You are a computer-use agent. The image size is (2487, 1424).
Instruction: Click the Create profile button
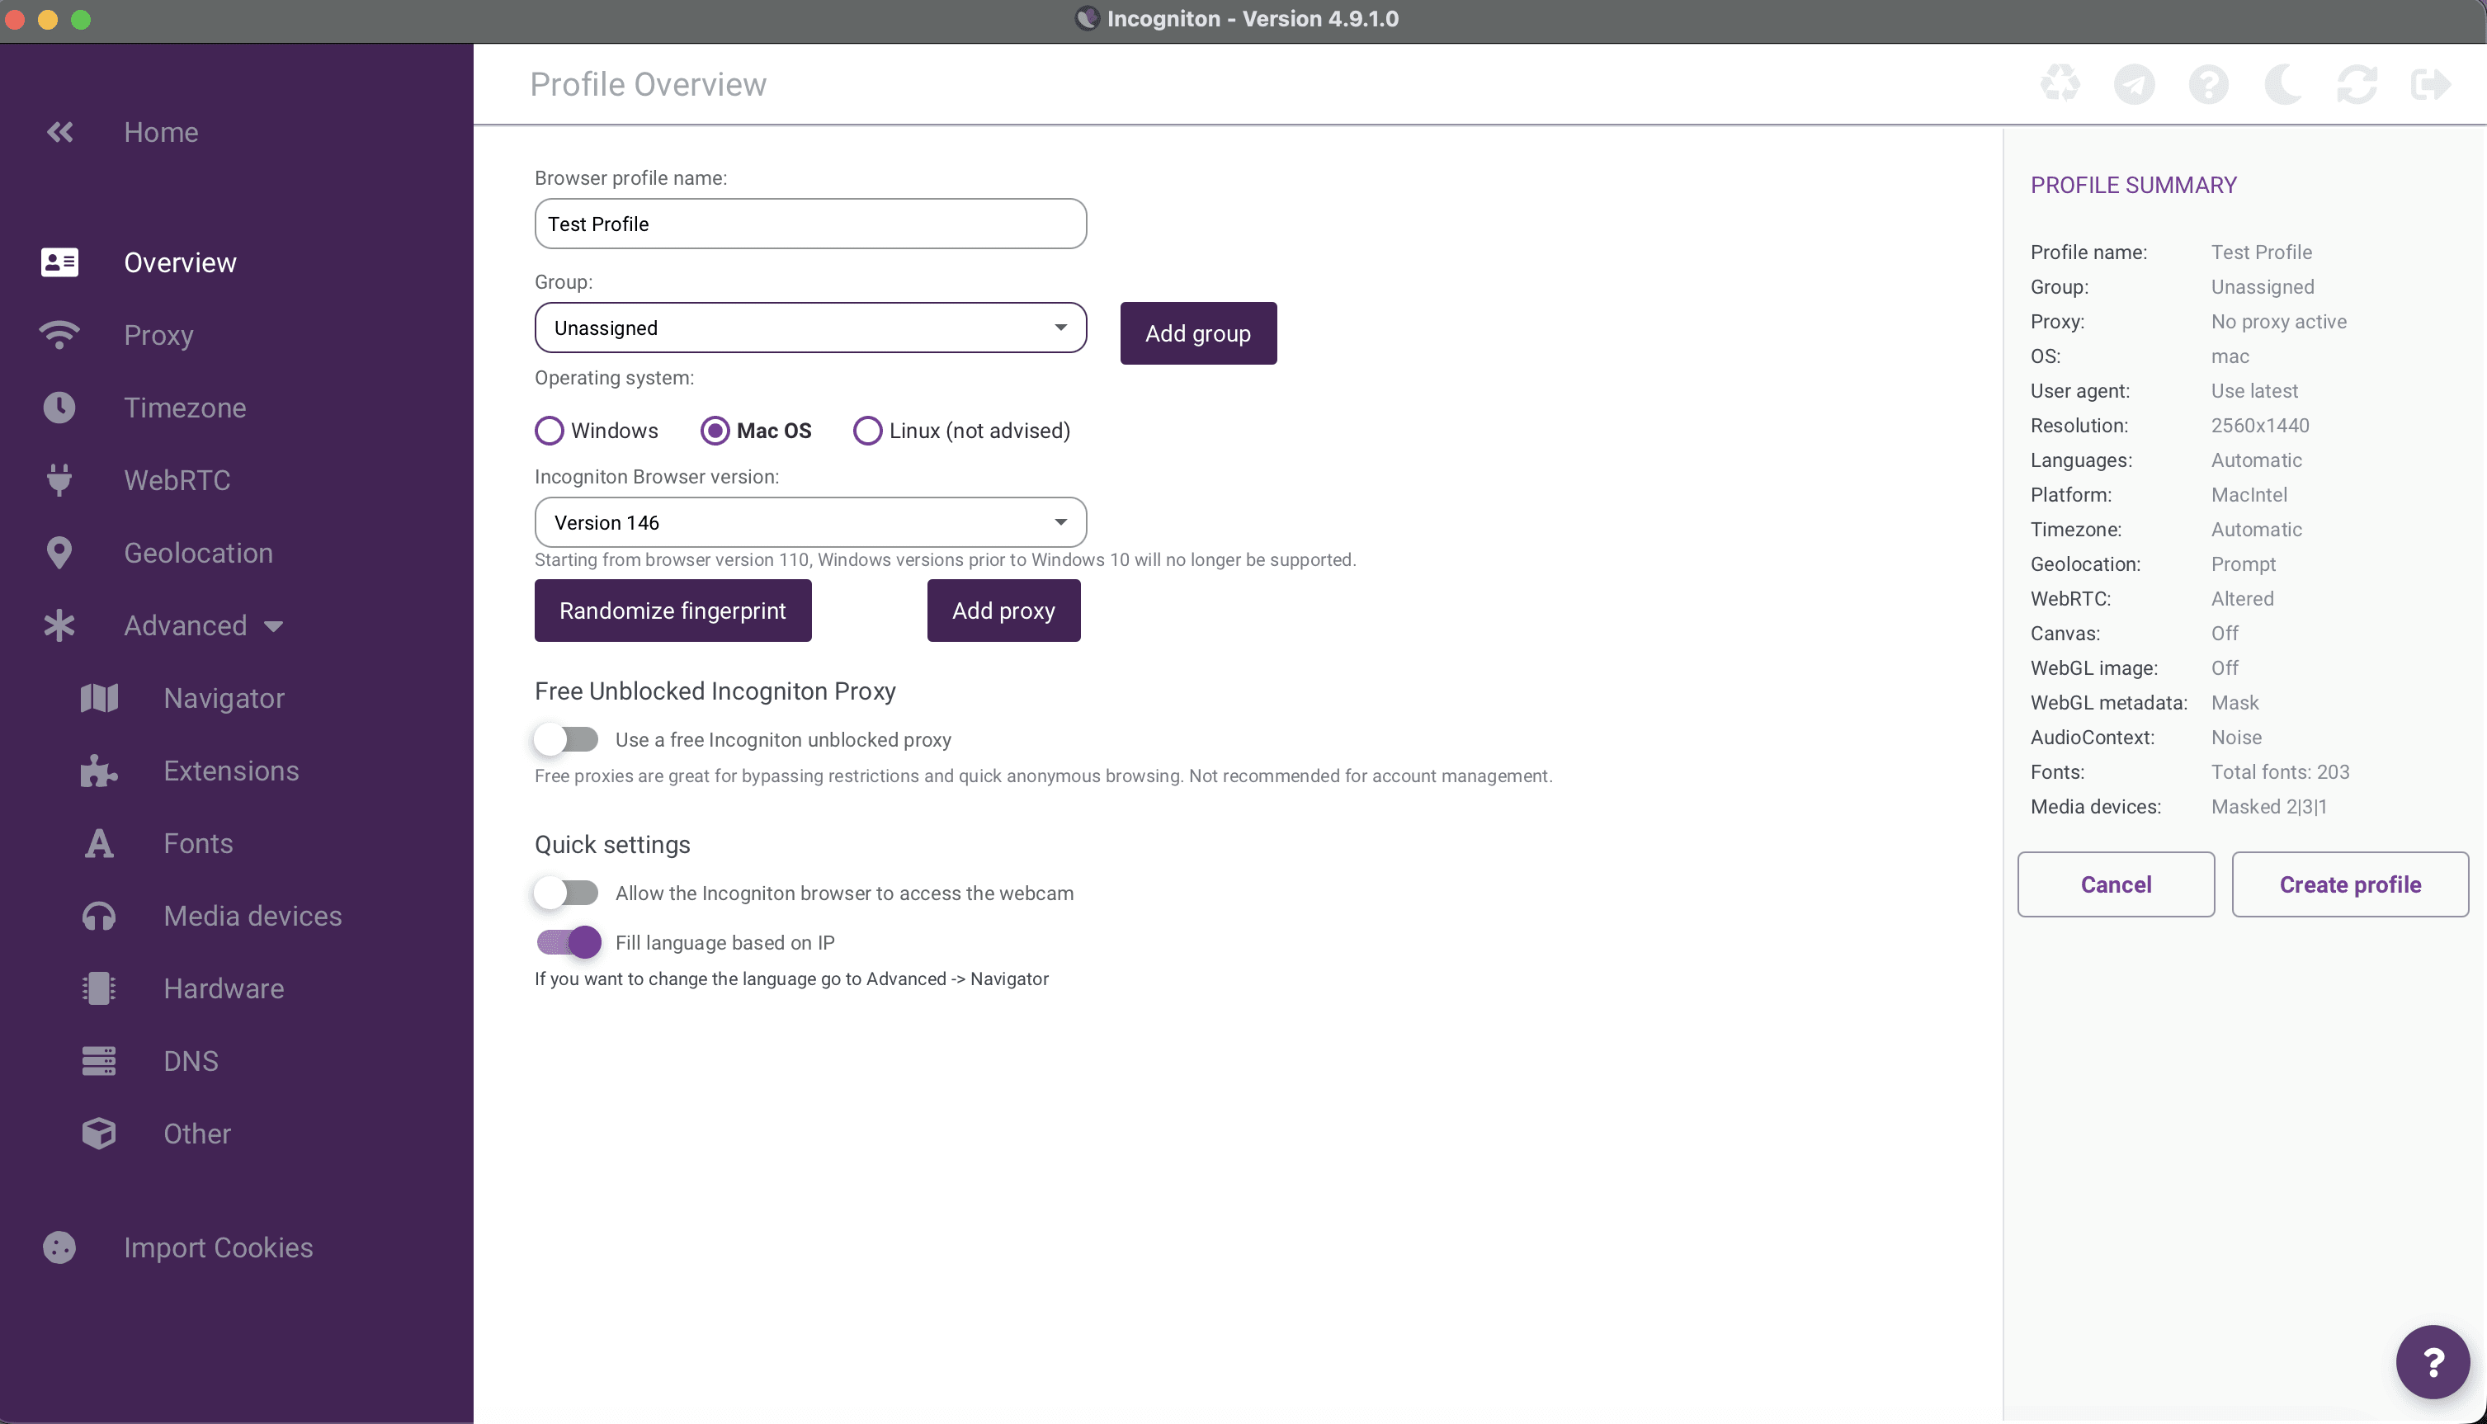[2350, 884]
